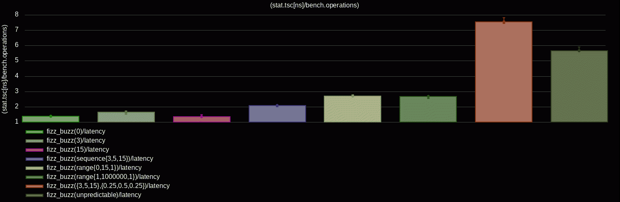Click the fizz_buzz(15)/latency legend entry

tap(67, 150)
